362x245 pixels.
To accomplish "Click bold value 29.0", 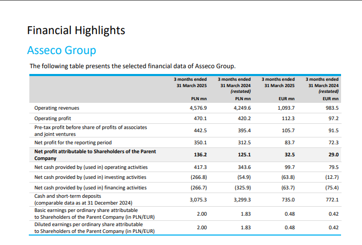I will tap(334, 155).
